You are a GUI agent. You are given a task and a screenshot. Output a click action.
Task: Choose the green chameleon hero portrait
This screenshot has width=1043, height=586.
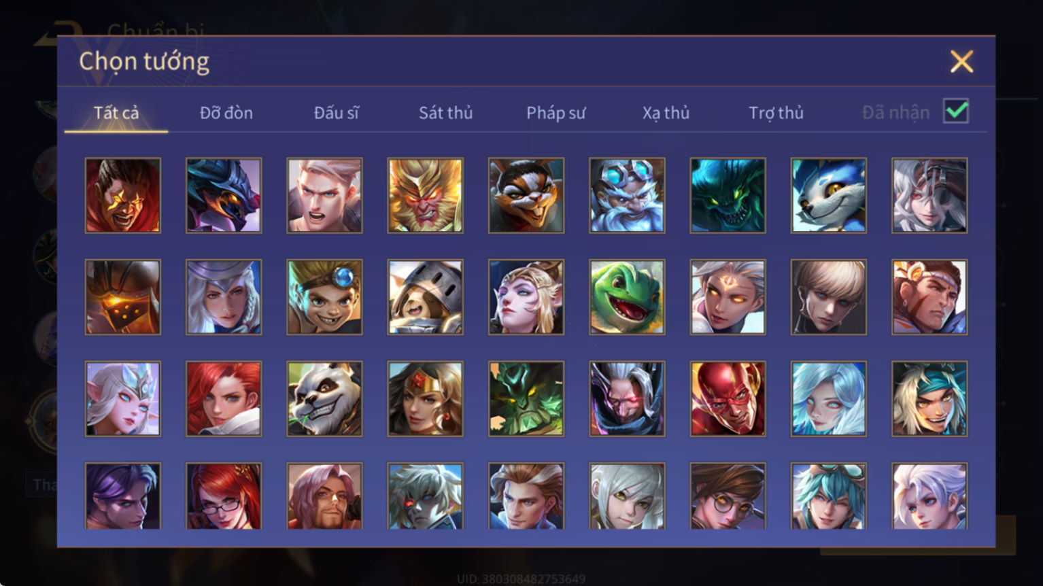coord(627,297)
